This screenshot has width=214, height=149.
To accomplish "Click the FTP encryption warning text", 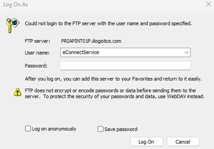I will pyautogui.click(x=114, y=94).
